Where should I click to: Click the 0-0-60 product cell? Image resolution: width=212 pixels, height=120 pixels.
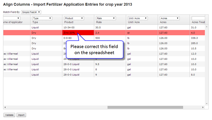point(78,38)
